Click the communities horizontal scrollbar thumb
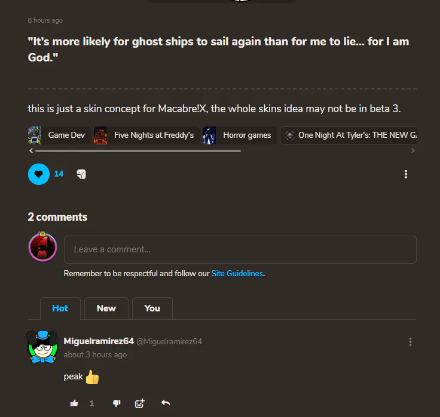The width and height of the screenshot is (440, 417). (x=138, y=151)
